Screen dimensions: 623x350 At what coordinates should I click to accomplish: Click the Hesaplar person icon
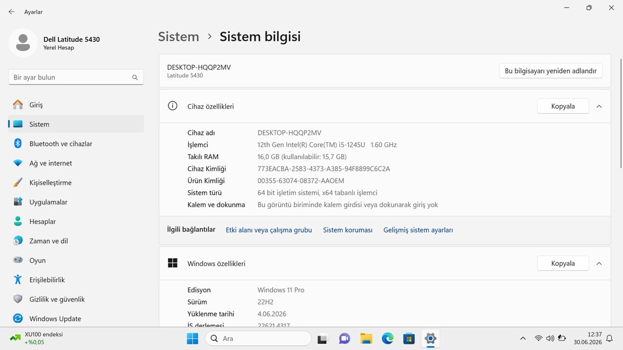[18, 221]
